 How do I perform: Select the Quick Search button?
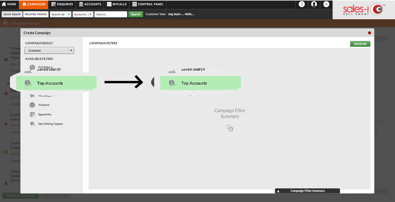[x=12, y=14]
